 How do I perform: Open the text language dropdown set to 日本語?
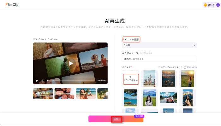(x=159, y=45)
